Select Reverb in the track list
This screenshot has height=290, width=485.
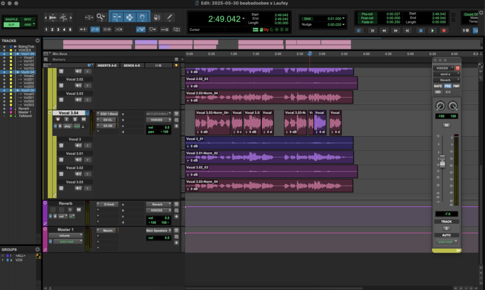coord(24,109)
